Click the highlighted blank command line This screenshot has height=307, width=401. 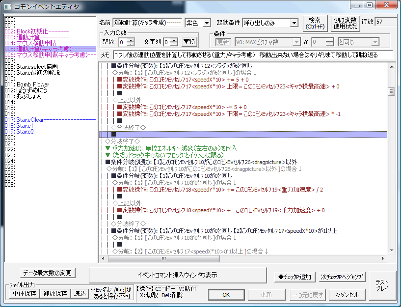tap(243, 134)
